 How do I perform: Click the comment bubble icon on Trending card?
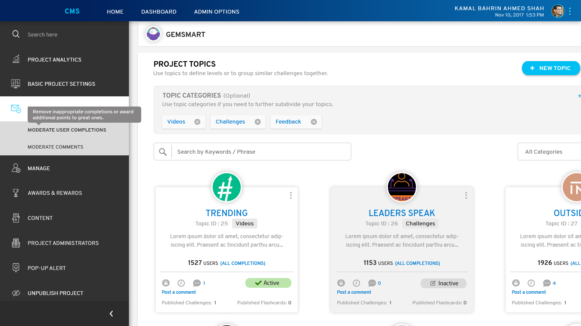coord(197,283)
